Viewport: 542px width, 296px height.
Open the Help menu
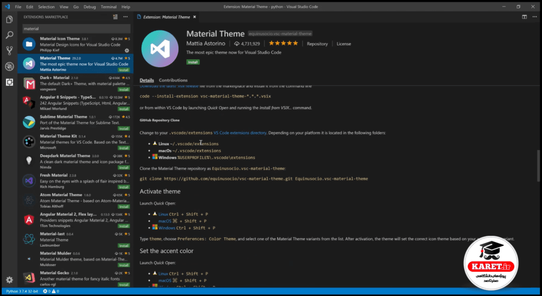(126, 6)
